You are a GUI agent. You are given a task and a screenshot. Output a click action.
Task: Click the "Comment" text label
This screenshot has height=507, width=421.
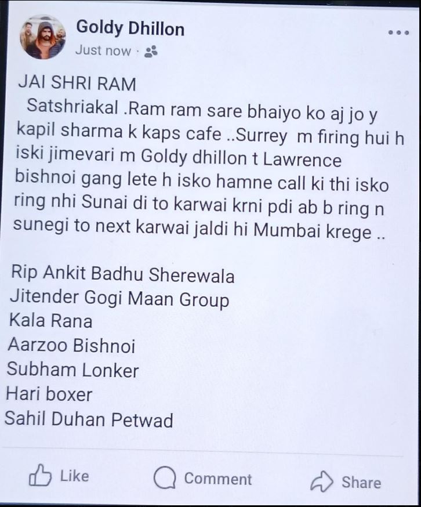coord(217,479)
